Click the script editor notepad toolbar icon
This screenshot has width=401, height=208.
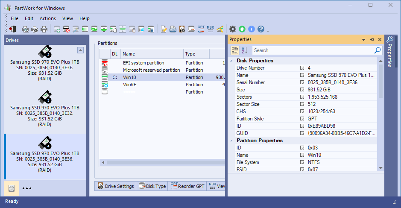(x=164, y=29)
